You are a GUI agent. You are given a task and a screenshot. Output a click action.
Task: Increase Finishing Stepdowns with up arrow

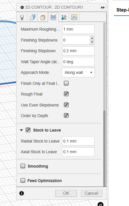coord(92,38)
